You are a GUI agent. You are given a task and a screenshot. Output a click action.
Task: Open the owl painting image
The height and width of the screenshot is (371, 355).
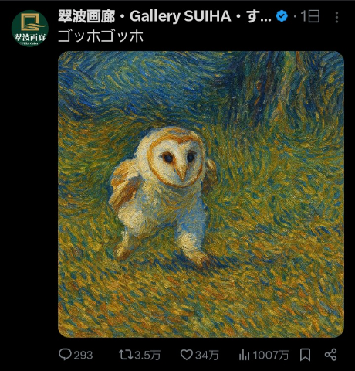[x=201, y=194]
